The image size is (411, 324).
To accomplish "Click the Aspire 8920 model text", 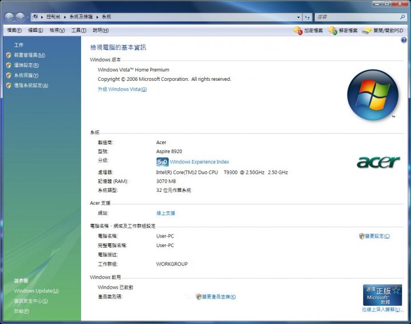I will [x=169, y=151].
